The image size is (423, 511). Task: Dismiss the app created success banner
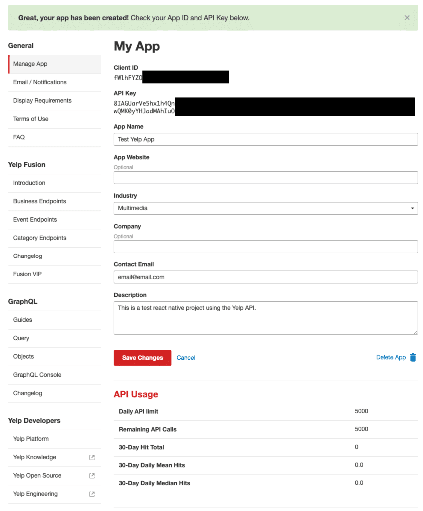[x=407, y=17]
